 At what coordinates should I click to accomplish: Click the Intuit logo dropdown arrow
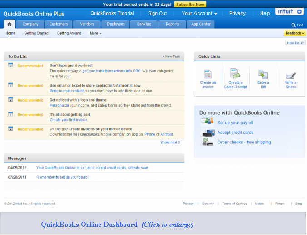(299, 12)
